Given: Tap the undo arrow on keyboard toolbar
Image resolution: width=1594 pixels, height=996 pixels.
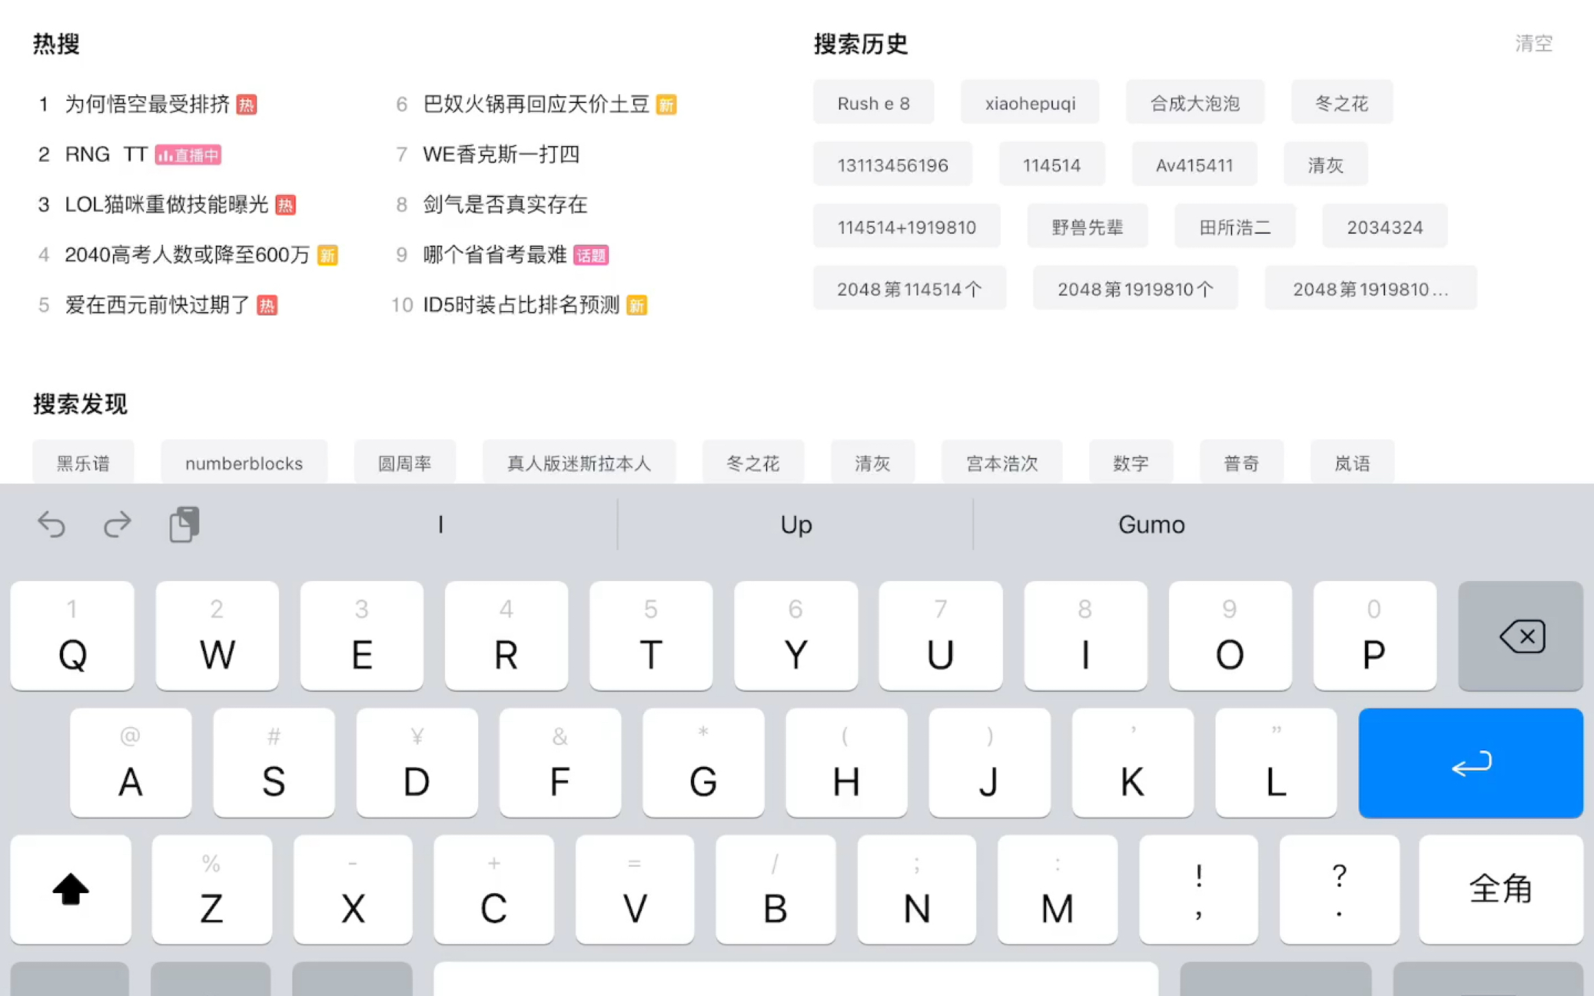Looking at the screenshot, I should [x=51, y=525].
